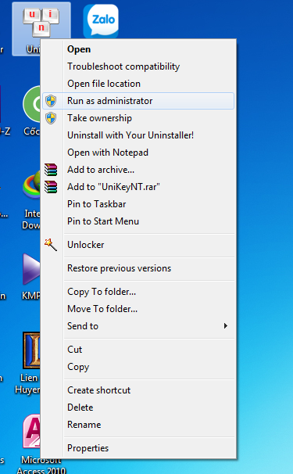Choose the Unlocker menu entry
293x474 pixels.
pyautogui.click(x=138, y=245)
